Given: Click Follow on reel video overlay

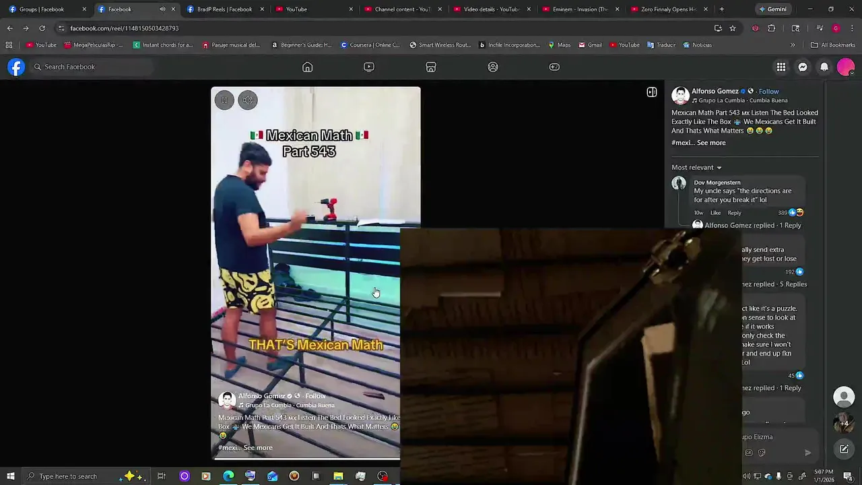Looking at the screenshot, I should (315, 396).
